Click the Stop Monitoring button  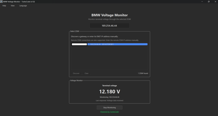pos(110,108)
